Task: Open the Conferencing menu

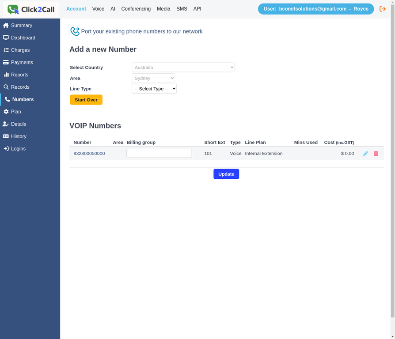Action: (136, 9)
